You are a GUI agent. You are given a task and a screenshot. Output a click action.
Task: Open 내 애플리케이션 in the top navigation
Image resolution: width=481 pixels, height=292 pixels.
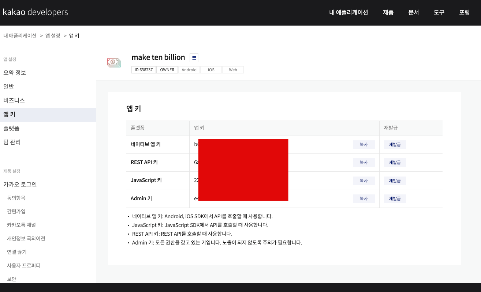(x=348, y=12)
